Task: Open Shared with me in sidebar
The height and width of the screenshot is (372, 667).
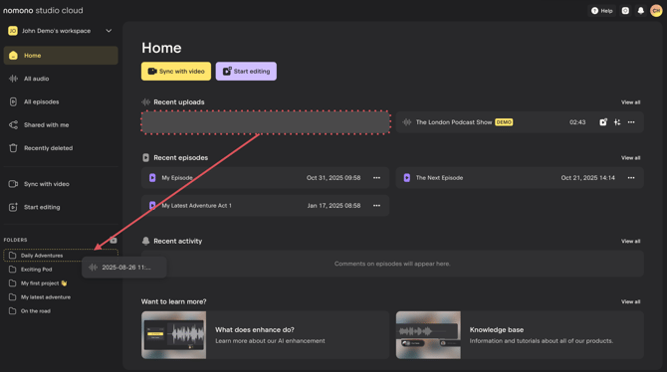Action: coord(61,125)
